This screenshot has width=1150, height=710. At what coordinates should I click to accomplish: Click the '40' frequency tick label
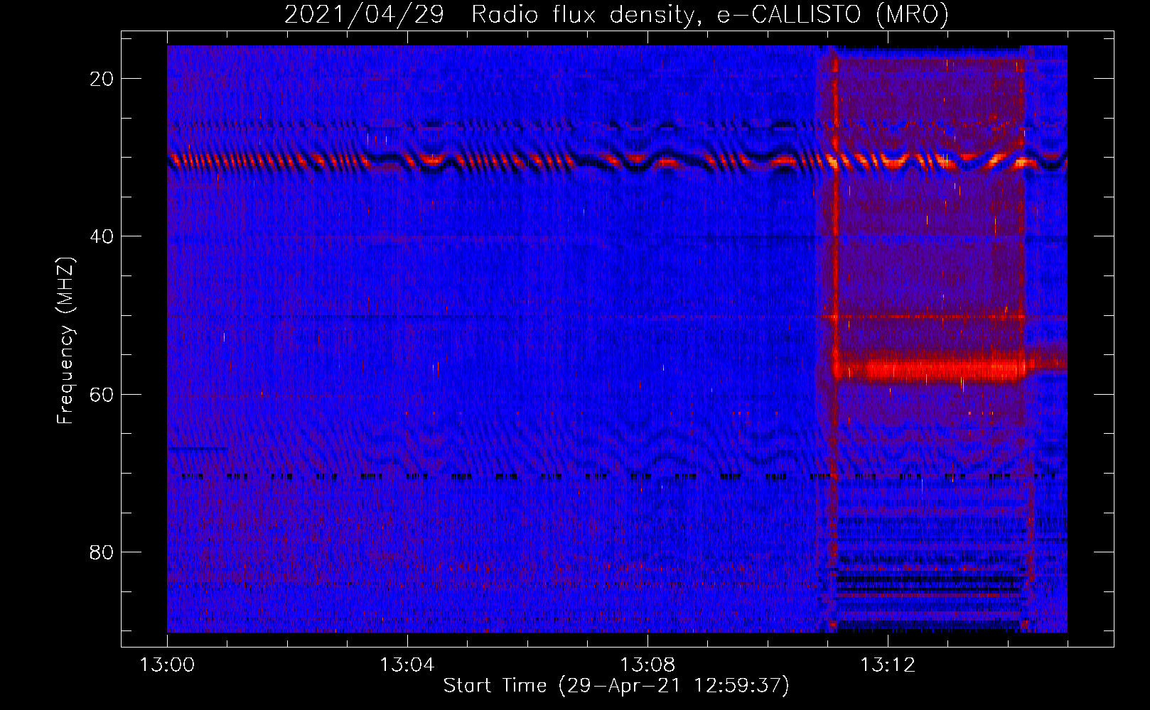tap(102, 236)
